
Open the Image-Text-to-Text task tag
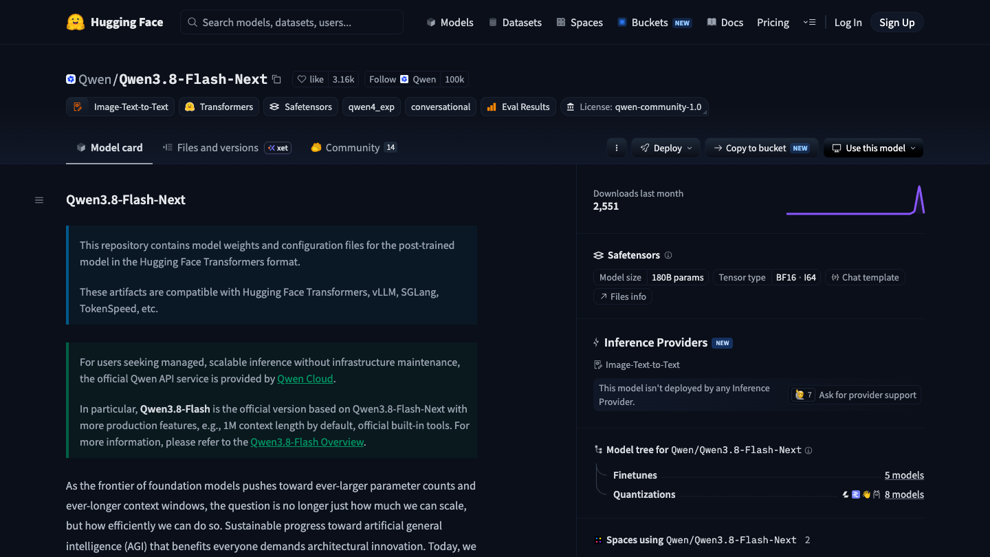(x=120, y=107)
